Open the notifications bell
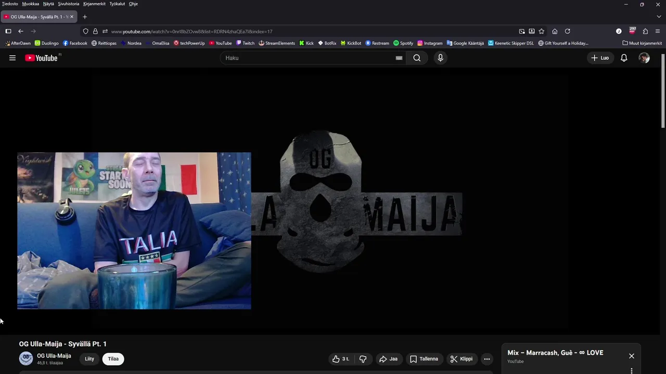The image size is (666, 374). pyautogui.click(x=624, y=58)
